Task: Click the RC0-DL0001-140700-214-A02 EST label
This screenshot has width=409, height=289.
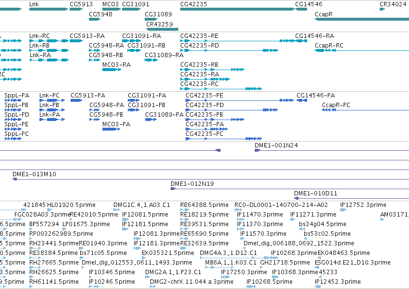Action: point(281,205)
